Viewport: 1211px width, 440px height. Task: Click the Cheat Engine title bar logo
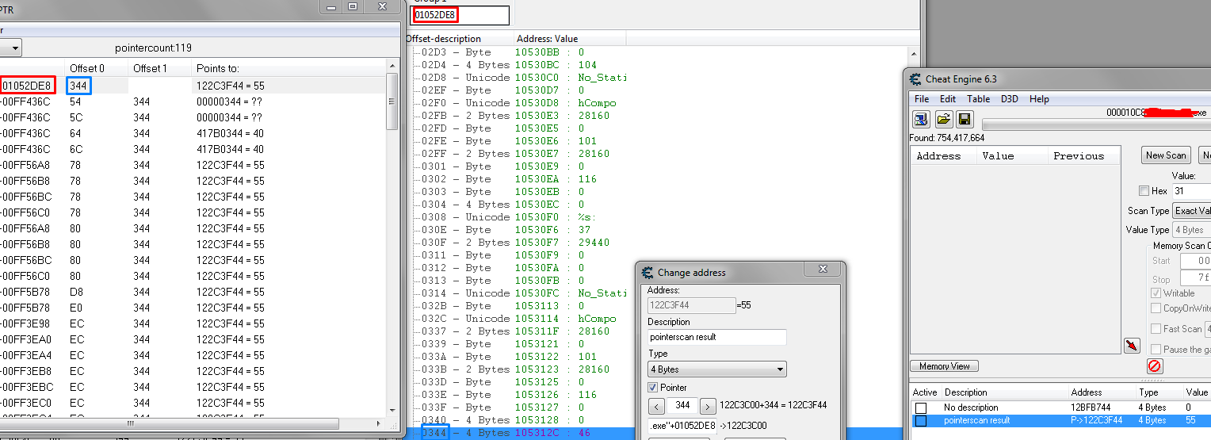[x=914, y=78]
